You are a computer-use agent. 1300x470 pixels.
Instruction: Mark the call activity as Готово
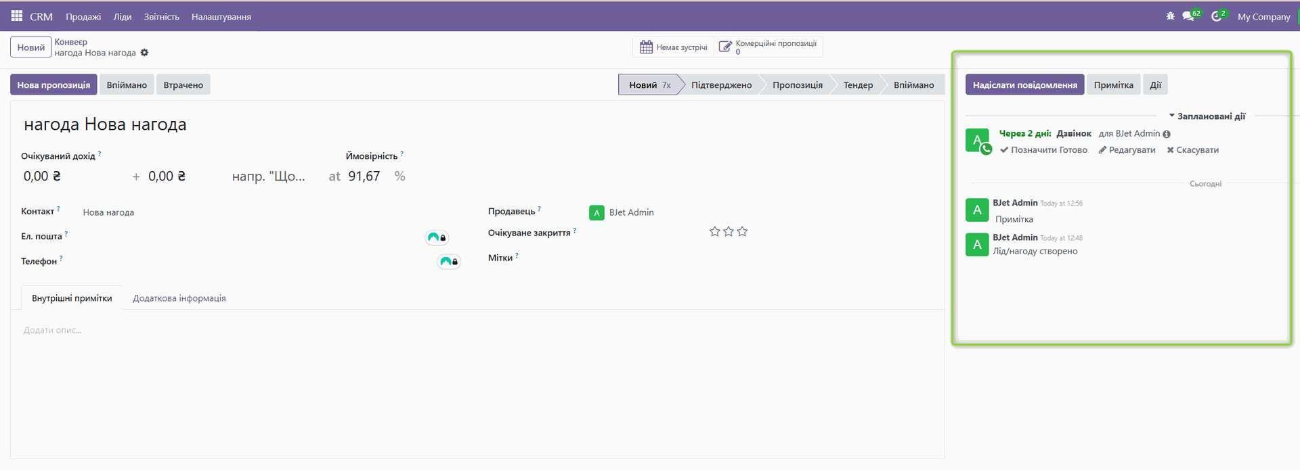(1043, 150)
